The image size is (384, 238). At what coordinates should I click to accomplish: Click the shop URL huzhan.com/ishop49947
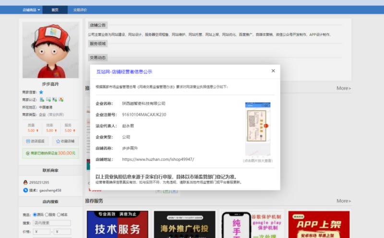tap(158, 159)
